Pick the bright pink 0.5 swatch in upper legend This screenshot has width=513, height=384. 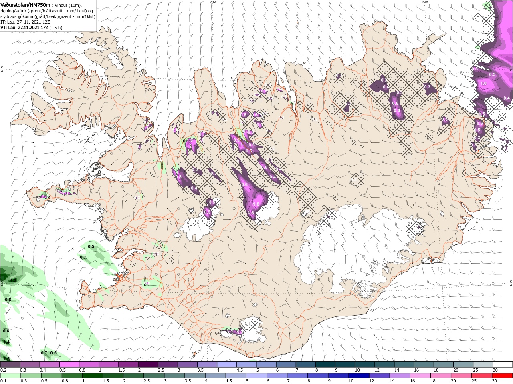(69, 364)
